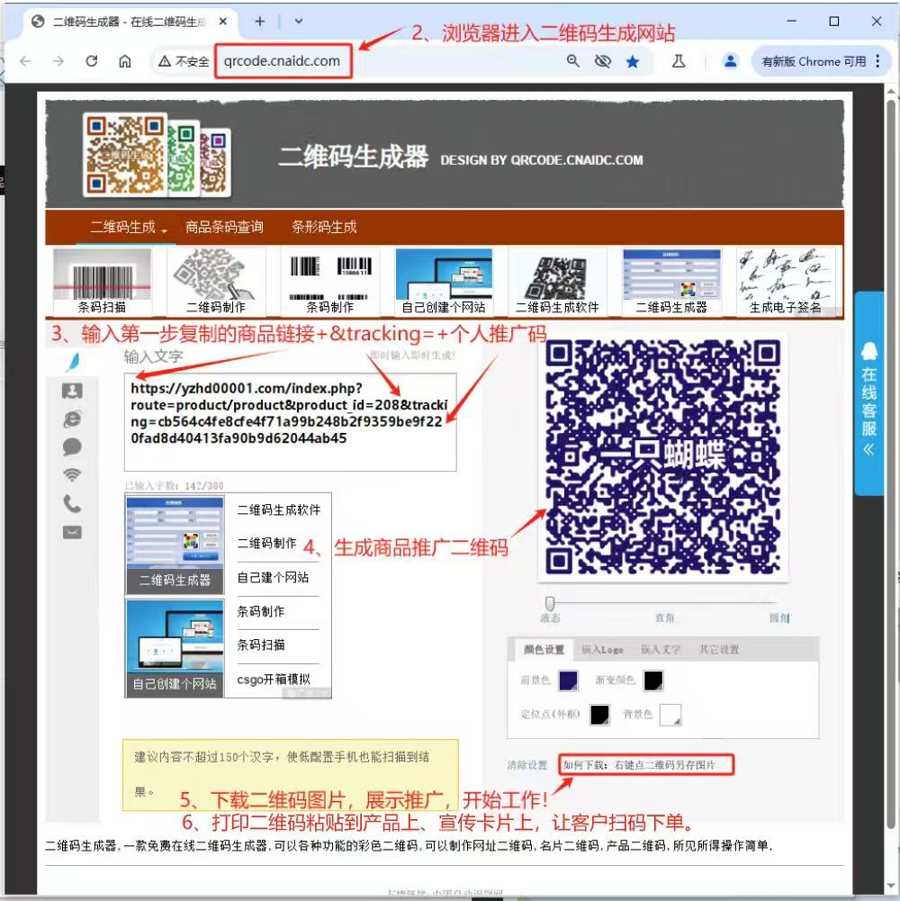Click the QR shape slider handle

[550, 603]
